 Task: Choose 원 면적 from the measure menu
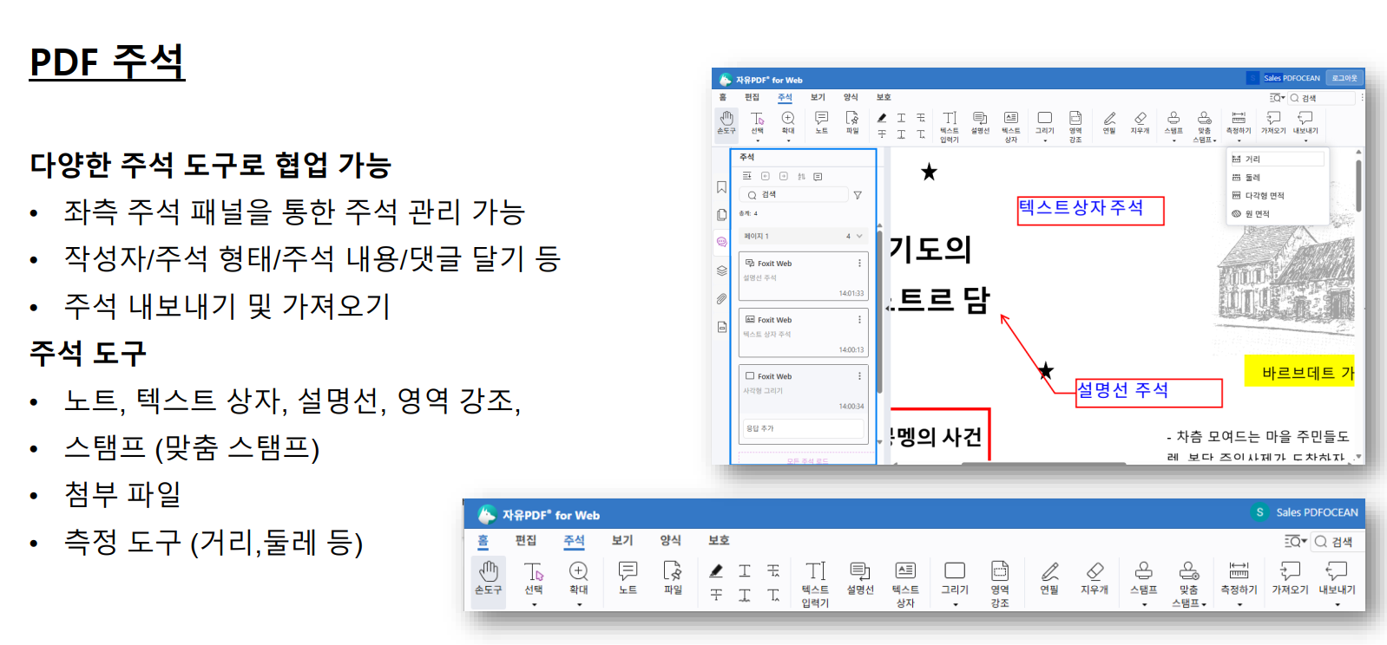pyautogui.click(x=1277, y=214)
